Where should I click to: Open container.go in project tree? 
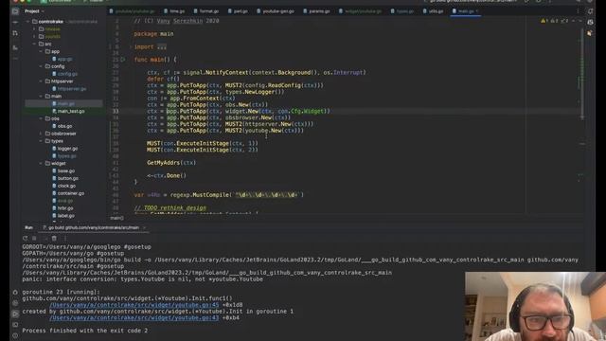71,193
